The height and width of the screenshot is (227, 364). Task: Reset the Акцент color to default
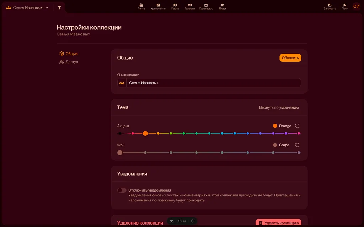297,126
